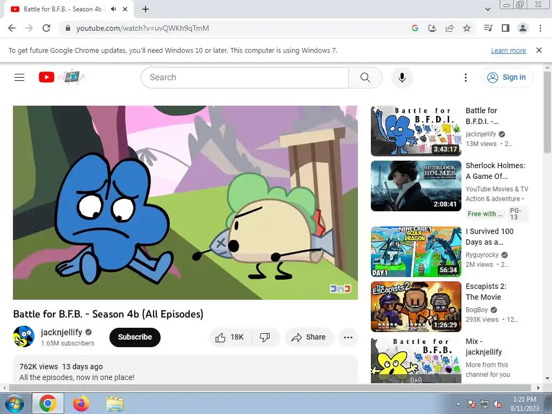Image resolution: width=552 pixels, height=414 pixels.
Task: Open the jacknjellify channel avatar
Action: coord(24,336)
